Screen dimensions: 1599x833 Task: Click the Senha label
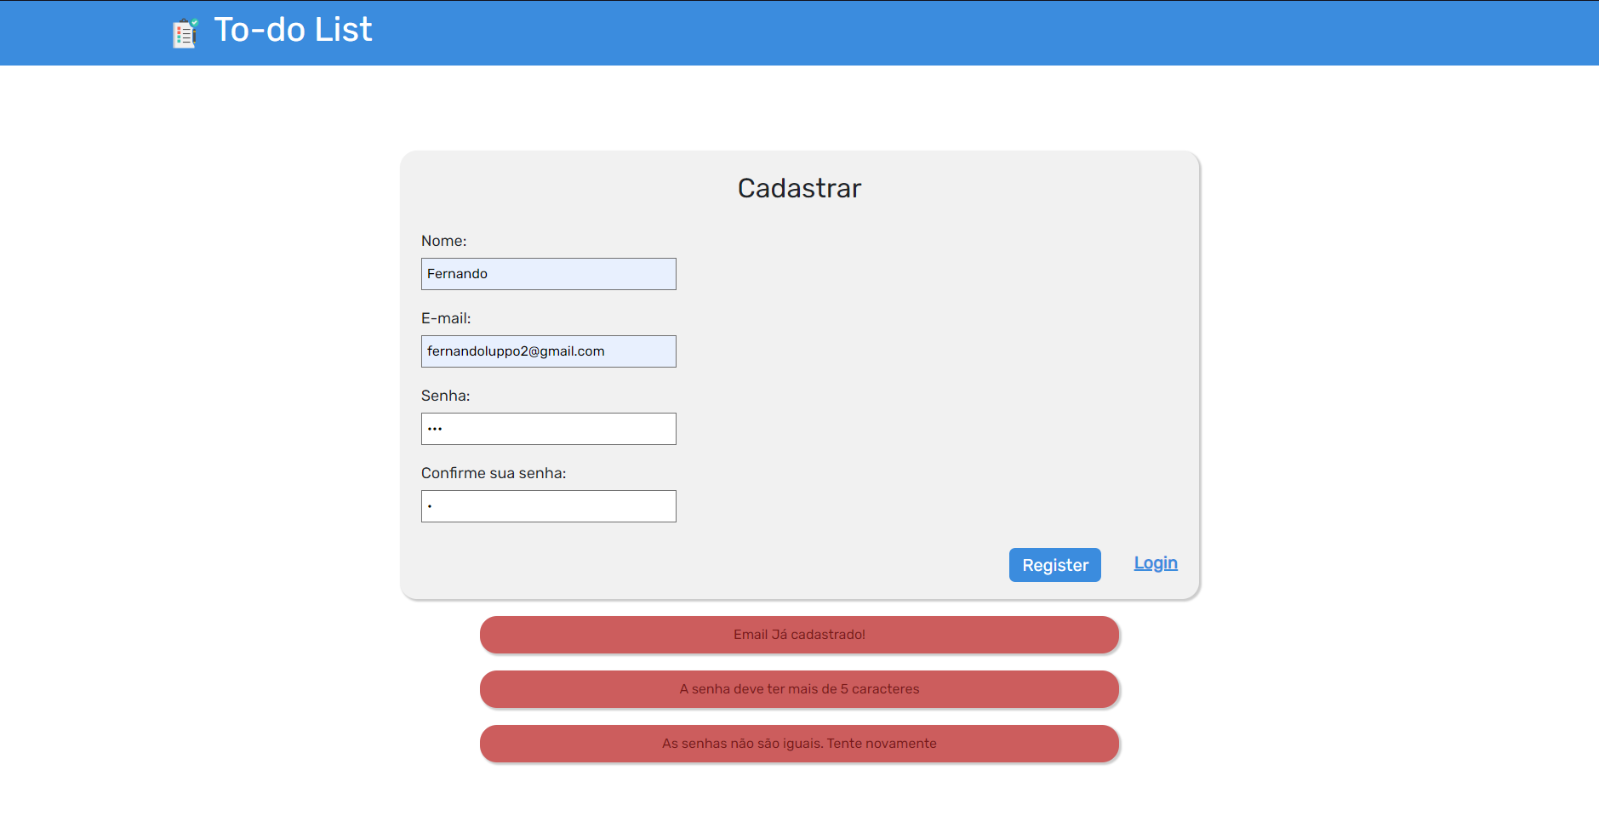[445, 396]
